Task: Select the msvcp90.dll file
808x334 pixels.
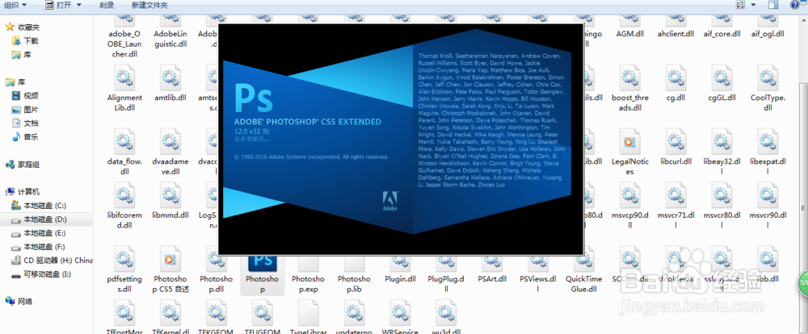Action: pos(629,206)
